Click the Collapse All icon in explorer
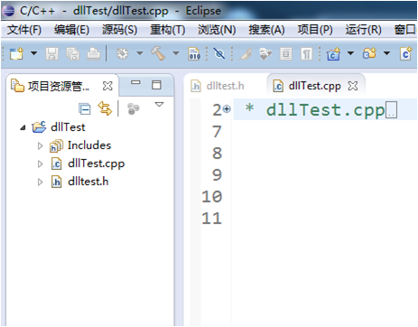Viewport: 418px width, 327px height. (x=85, y=108)
